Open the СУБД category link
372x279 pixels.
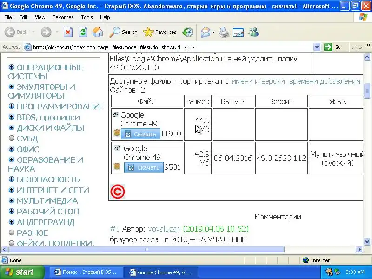[x=27, y=139]
